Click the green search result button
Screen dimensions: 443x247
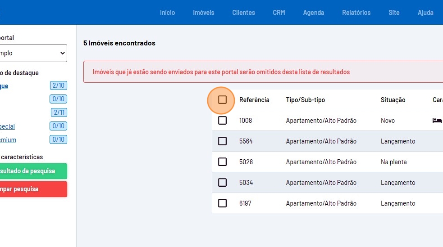(32, 171)
